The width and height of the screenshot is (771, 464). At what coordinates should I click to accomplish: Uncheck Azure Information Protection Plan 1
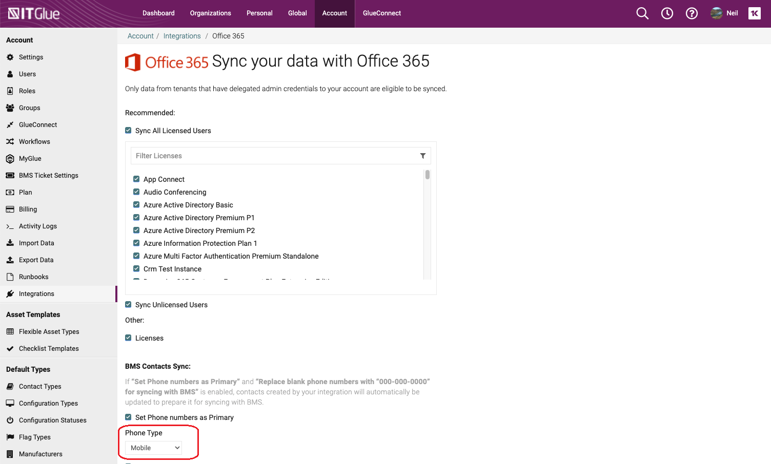tap(136, 243)
